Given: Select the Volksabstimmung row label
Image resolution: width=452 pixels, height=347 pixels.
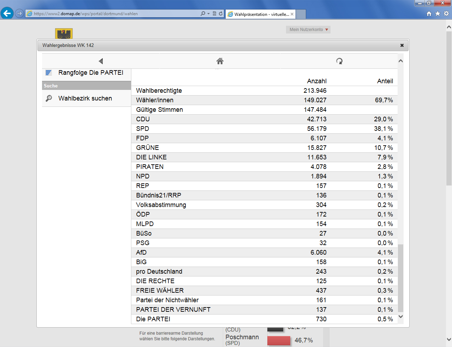Looking at the screenshot, I should (161, 205).
